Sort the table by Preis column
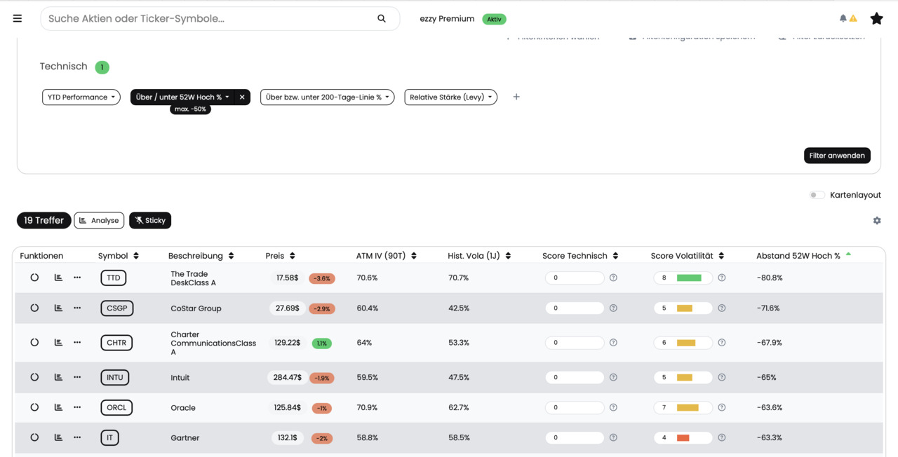Image resolution: width=898 pixels, height=457 pixels. coord(281,256)
